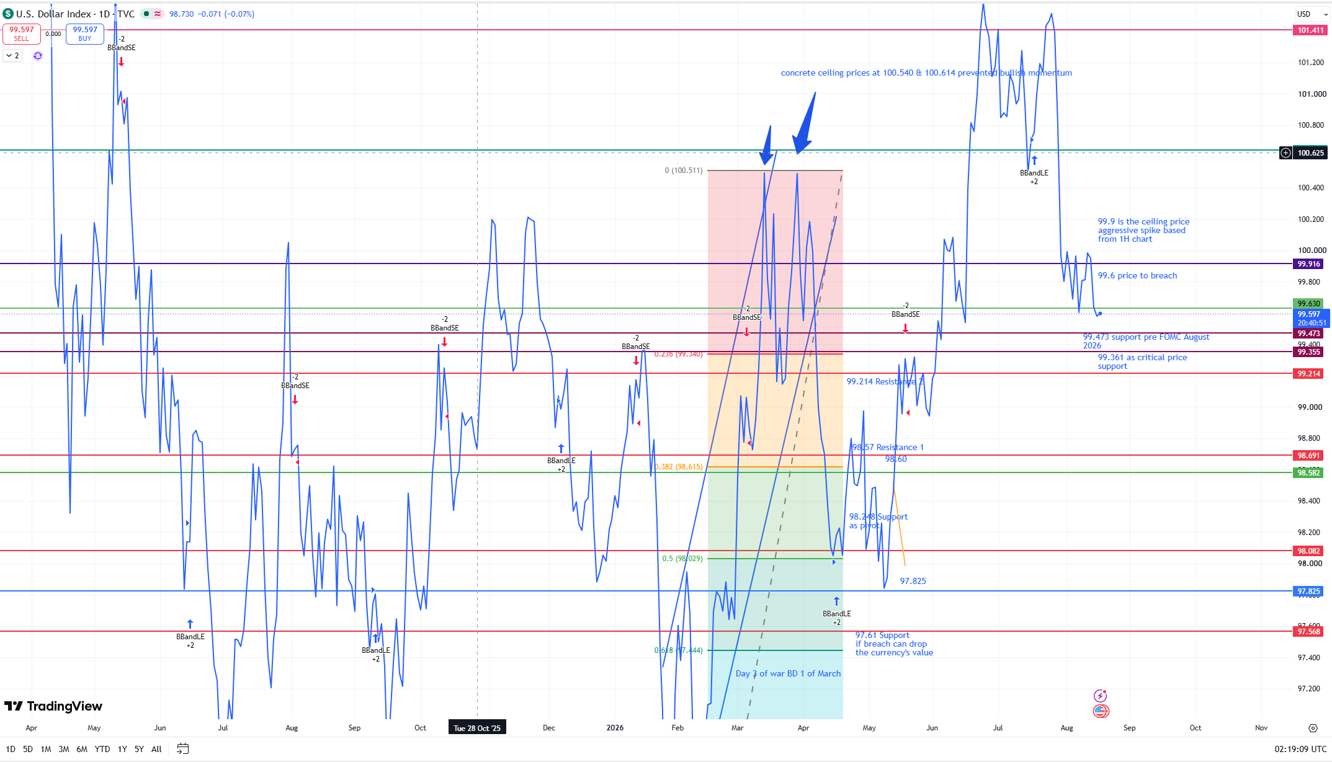Click the US flag economic event icon
This screenshot has height=762, width=1332.
(x=1101, y=711)
